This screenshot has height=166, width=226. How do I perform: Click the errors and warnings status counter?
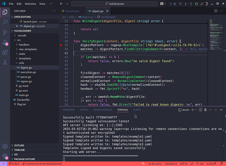click(x=14, y=163)
